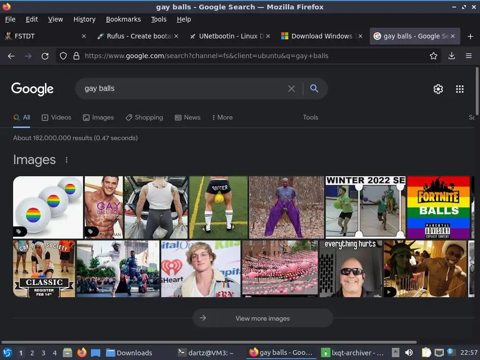Select the Shopping search filter

[144, 118]
